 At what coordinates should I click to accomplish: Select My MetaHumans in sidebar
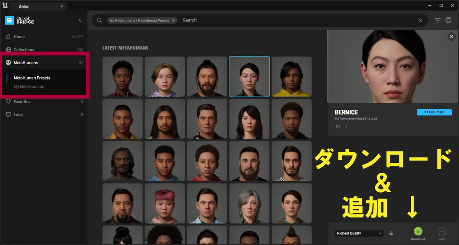point(29,86)
